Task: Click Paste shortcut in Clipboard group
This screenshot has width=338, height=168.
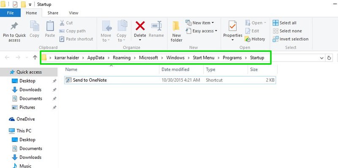Action: click(76, 39)
